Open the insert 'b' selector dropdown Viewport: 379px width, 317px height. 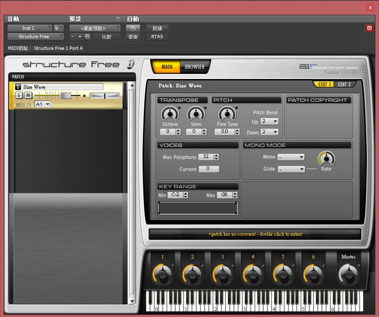point(59,28)
